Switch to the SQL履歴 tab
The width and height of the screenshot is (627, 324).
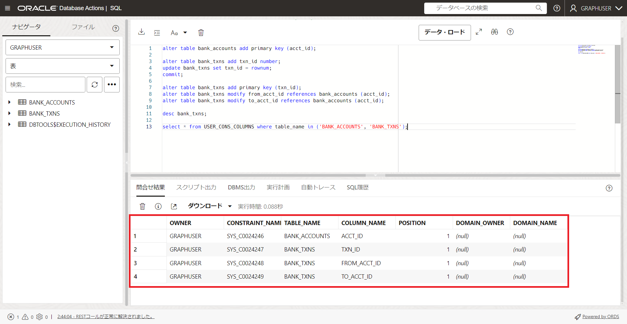tap(357, 187)
